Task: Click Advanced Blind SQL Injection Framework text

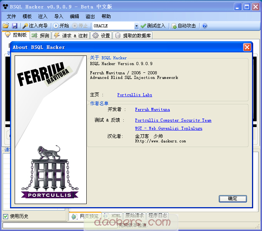Action: point(134,78)
